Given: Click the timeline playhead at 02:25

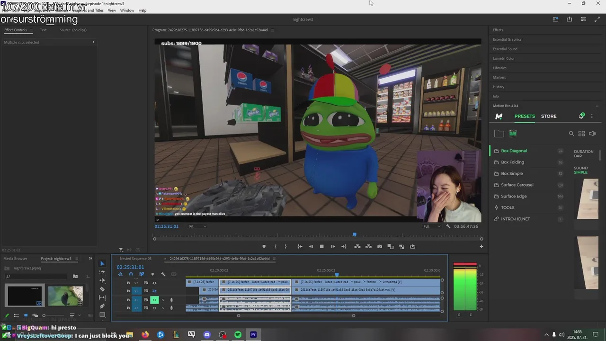Looking at the screenshot, I should click(x=337, y=274).
